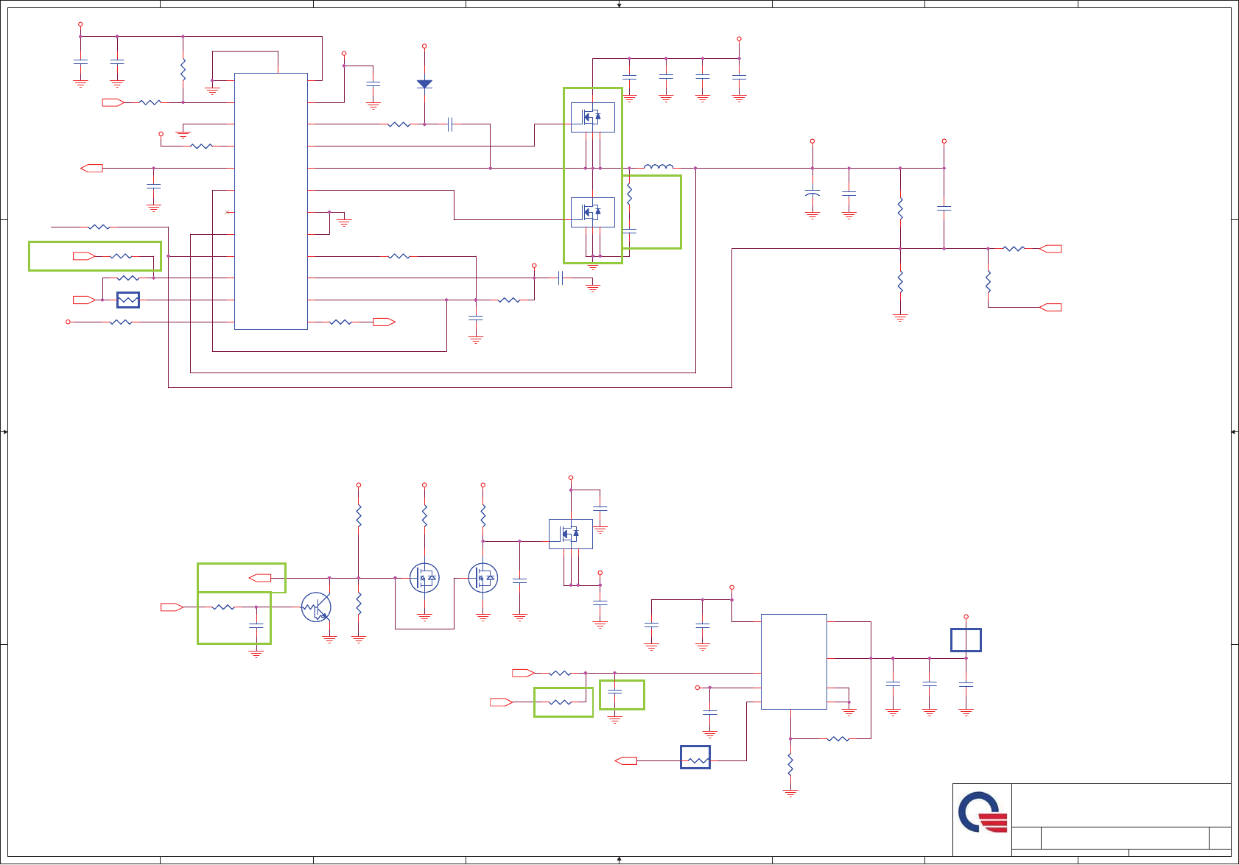Select the polarized capacitor with curved plate
This screenshot has width=1239, height=865.
point(812,194)
